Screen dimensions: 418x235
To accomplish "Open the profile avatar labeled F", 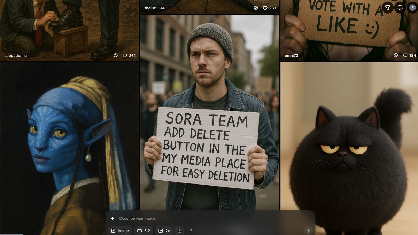I will click(412, 7).
